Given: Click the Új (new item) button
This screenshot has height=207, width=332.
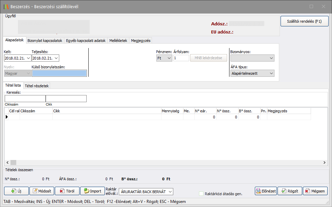Looking at the screenshot, I should point(16,191).
